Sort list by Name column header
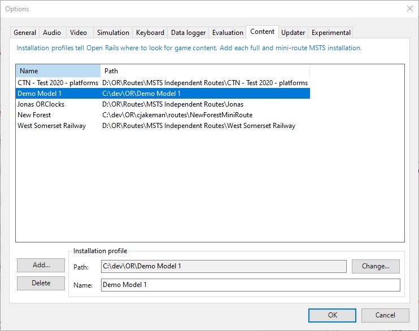The width and height of the screenshot is (419, 331). [x=58, y=71]
